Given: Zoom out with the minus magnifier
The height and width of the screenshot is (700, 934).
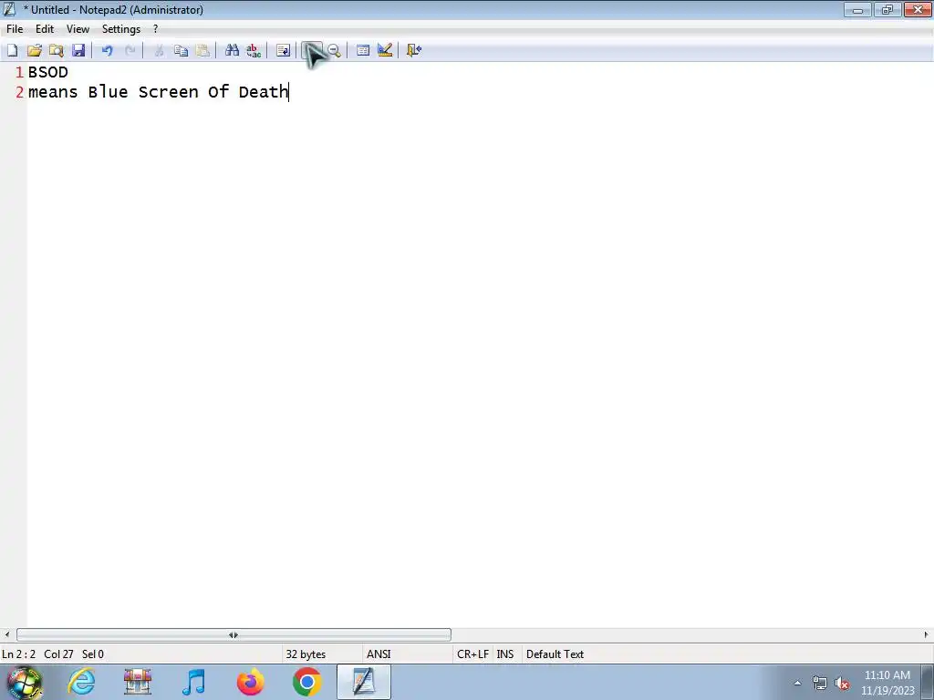Looking at the screenshot, I should click(x=334, y=51).
